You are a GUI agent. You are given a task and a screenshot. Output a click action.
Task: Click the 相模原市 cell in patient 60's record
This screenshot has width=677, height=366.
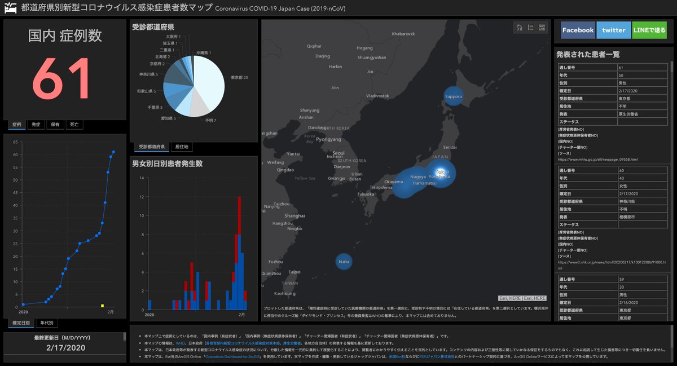click(643, 217)
